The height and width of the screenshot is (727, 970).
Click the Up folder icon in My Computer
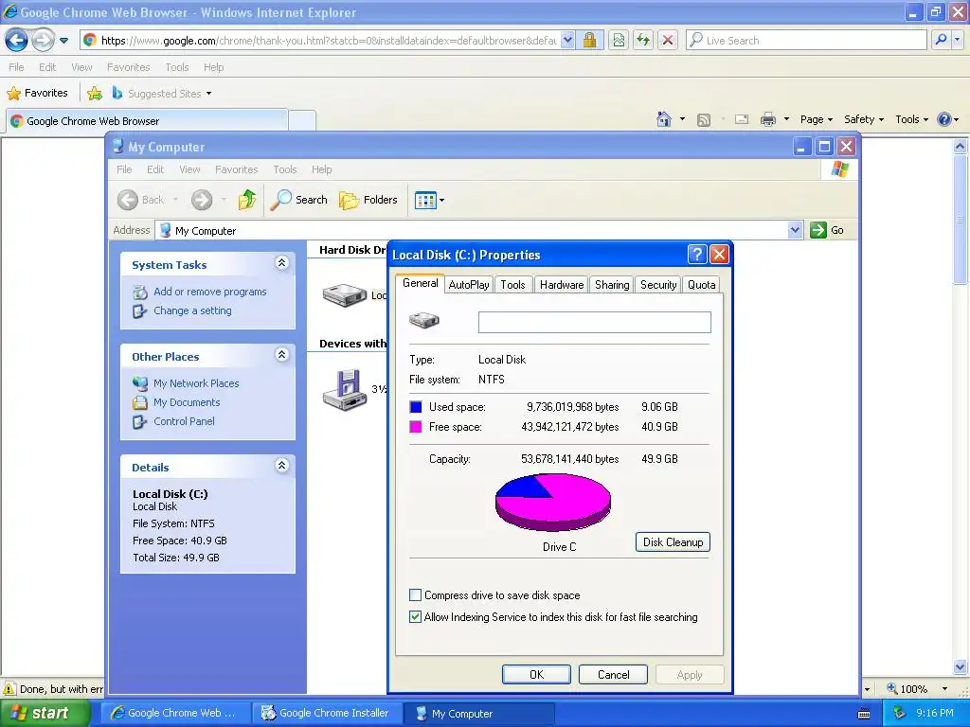point(247,200)
